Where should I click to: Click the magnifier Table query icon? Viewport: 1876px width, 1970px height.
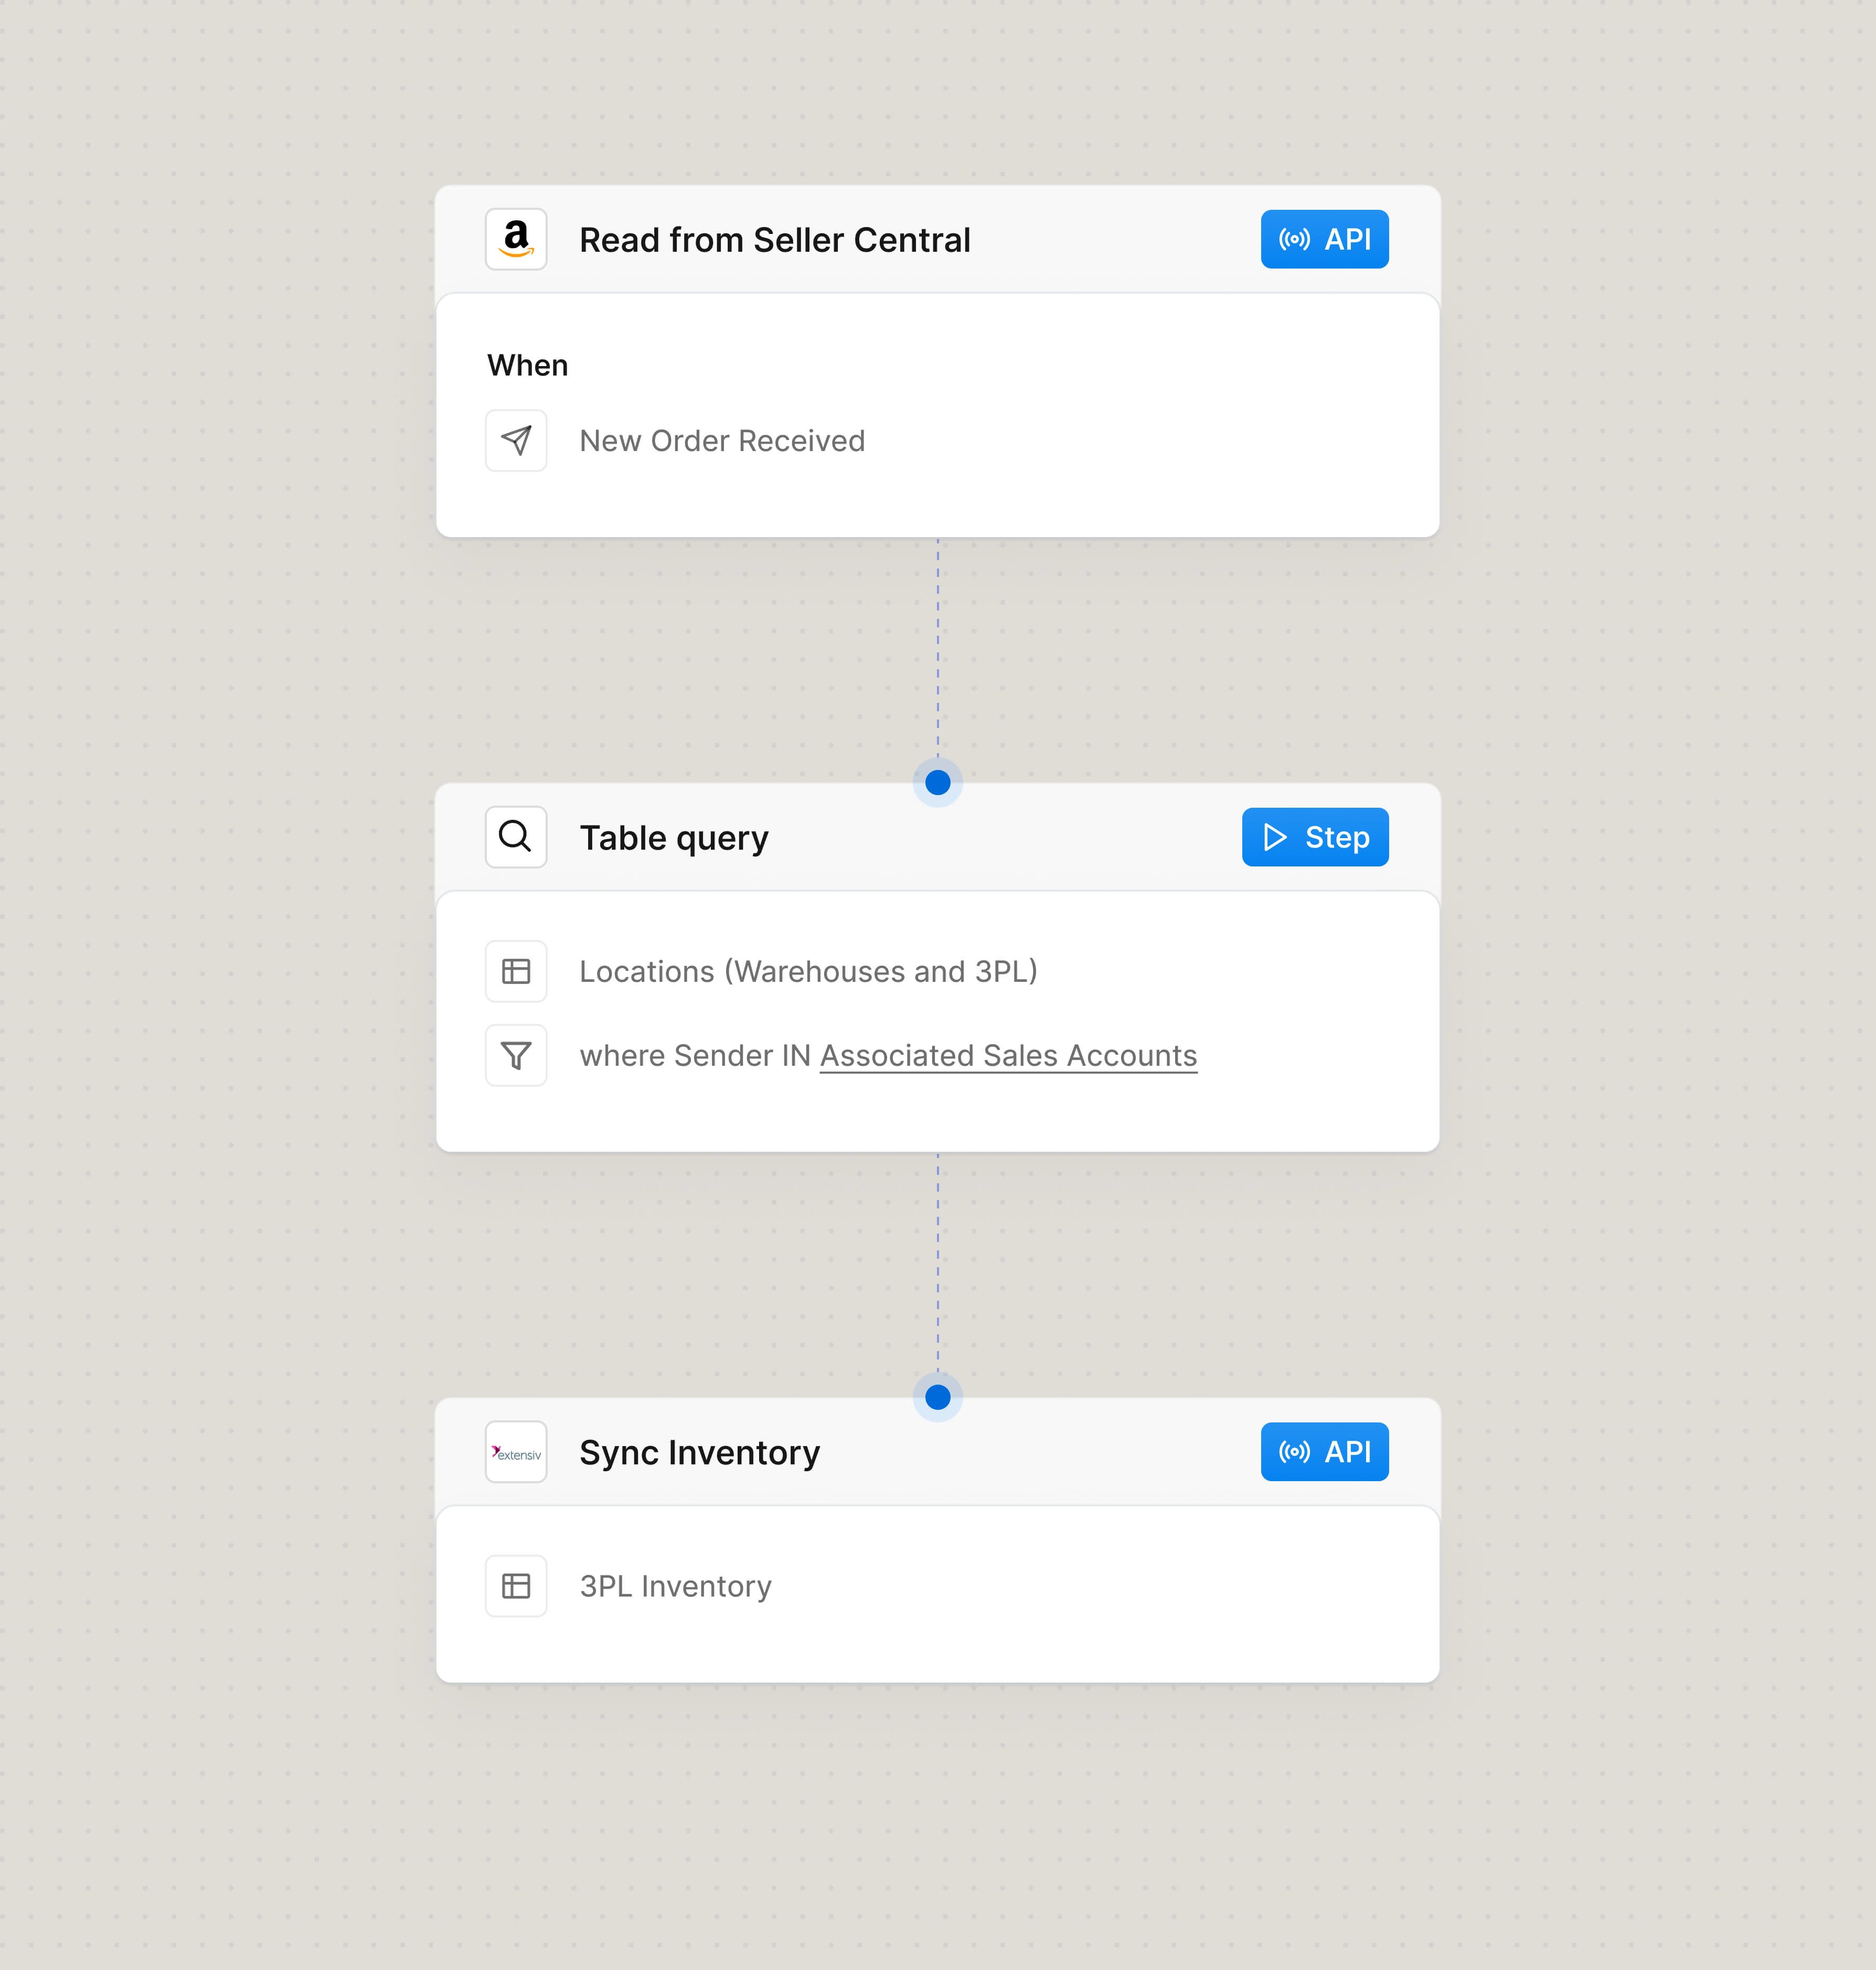pos(516,837)
